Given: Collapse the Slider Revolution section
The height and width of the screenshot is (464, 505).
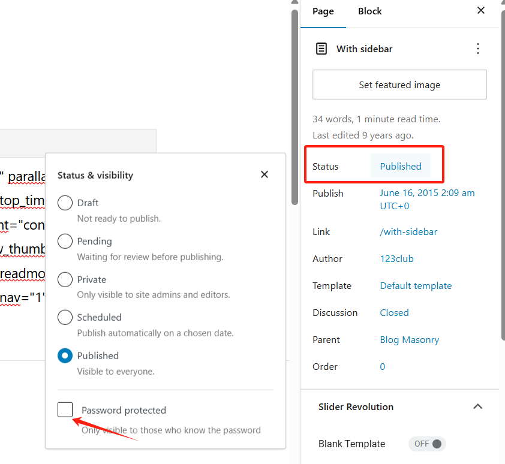Looking at the screenshot, I should (477, 406).
